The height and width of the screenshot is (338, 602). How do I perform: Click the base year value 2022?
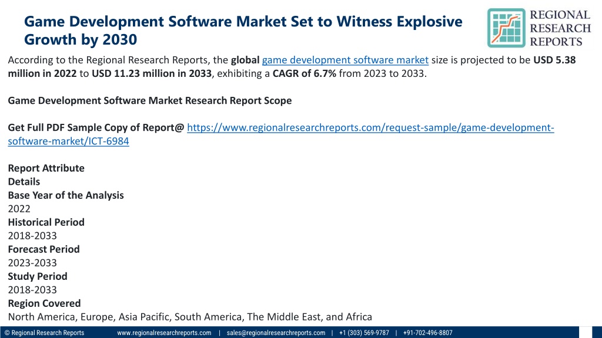[19, 209]
